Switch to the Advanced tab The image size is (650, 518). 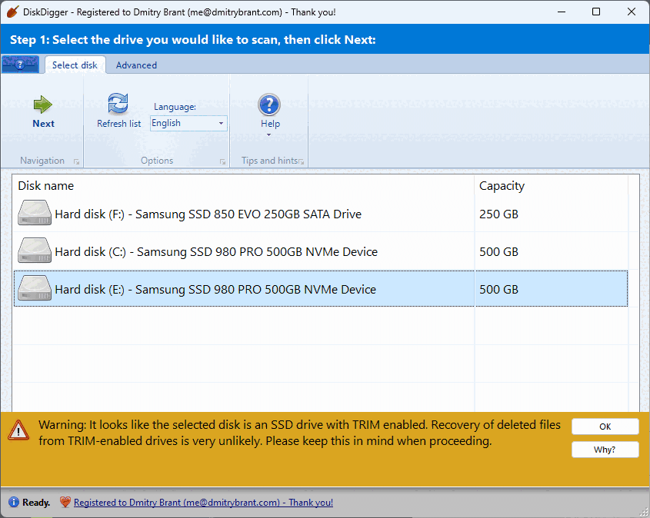[136, 65]
